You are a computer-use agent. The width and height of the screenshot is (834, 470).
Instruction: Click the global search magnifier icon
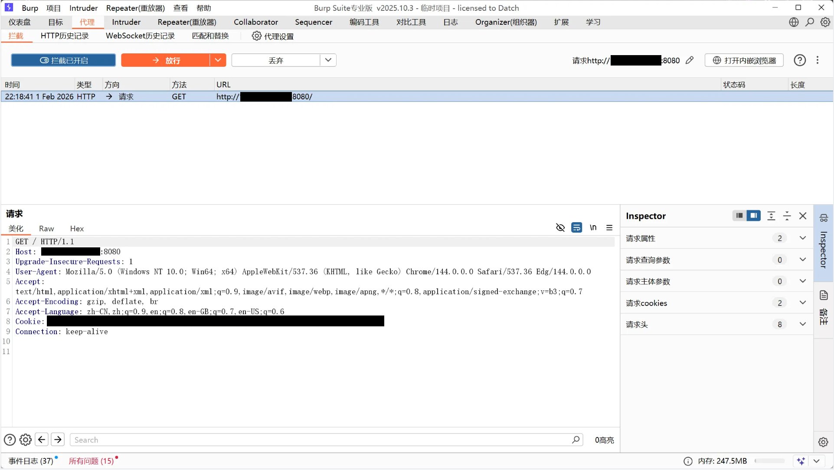(x=810, y=22)
